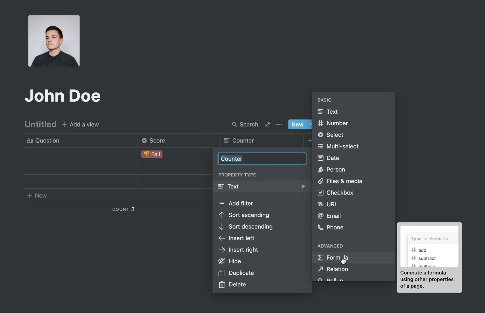Select Sort descending

(x=262, y=227)
